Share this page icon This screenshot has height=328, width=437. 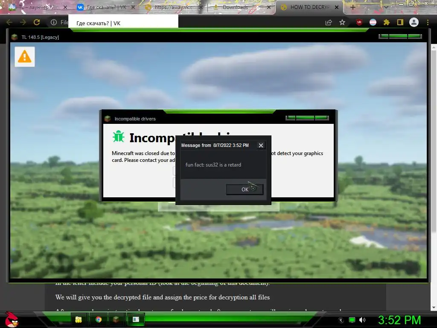click(x=329, y=22)
